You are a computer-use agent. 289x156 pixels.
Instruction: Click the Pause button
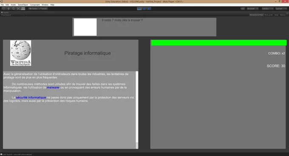tap(144, 8)
